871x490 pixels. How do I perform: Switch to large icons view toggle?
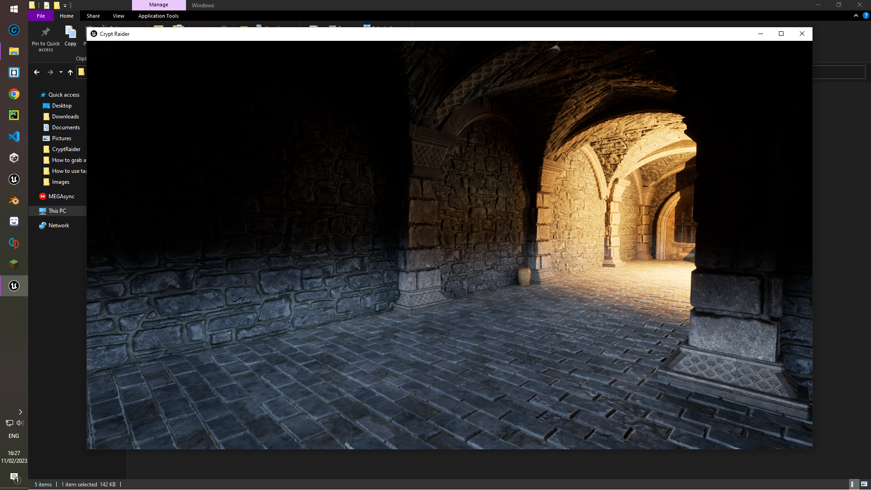point(864,484)
